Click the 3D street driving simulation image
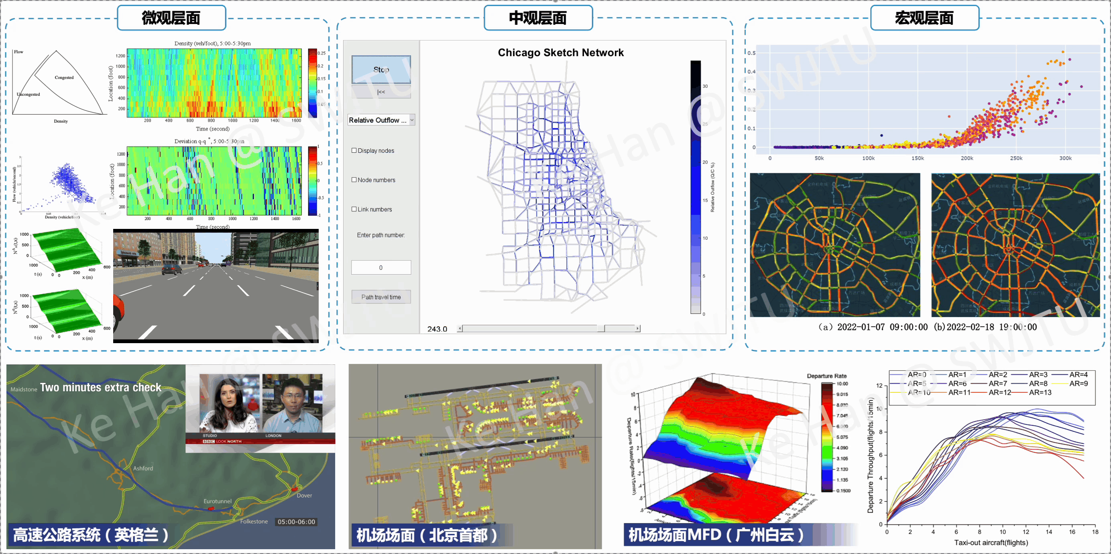The width and height of the screenshot is (1111, 554). tap(216, 286)
